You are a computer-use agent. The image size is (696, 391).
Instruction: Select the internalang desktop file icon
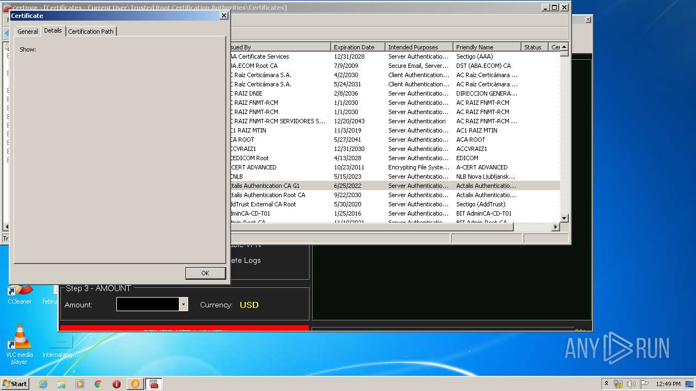pyautogui.click(x=60, y=346)
